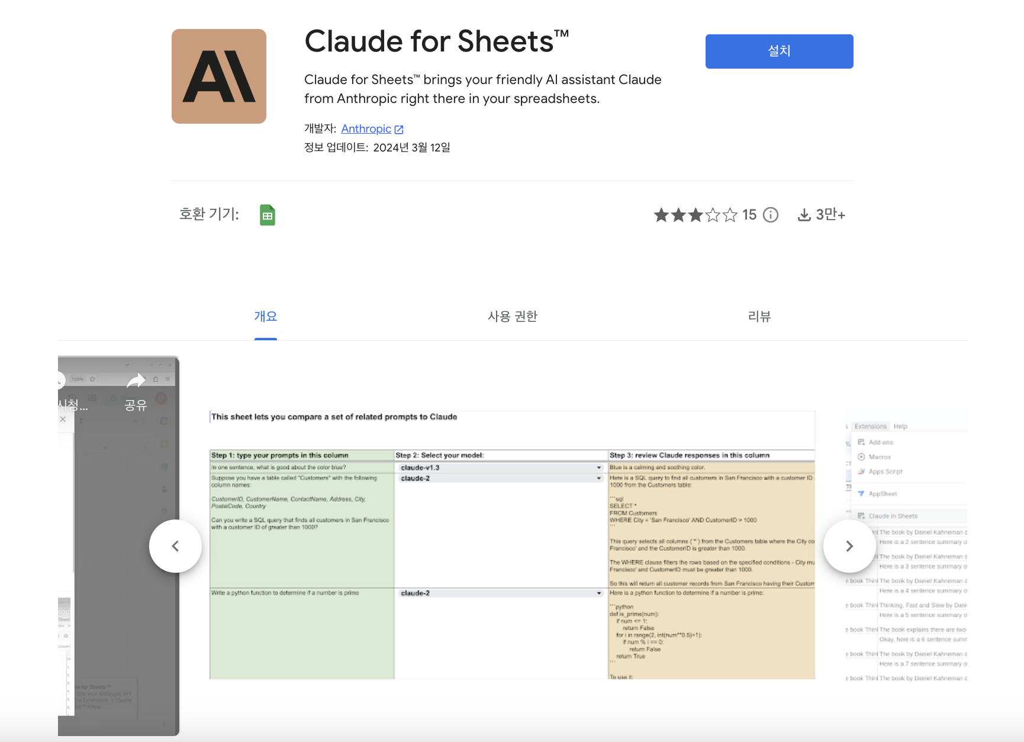Click the Claude in Sheets menu icon in screenshot
This screenshot has width=1024, height=742.
(x=862, y=515)
